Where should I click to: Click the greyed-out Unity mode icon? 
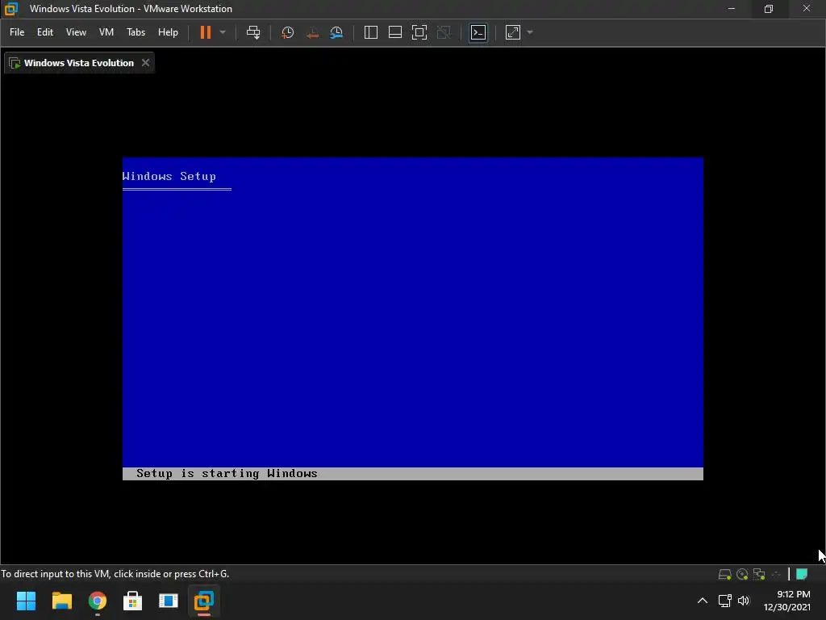(444, 32)
